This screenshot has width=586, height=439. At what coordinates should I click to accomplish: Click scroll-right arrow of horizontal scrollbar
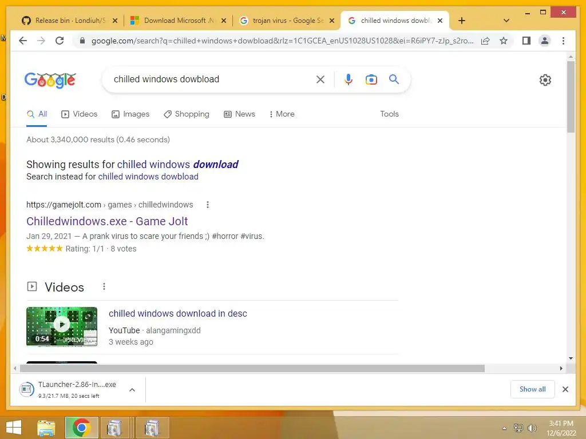coord(561,369)
